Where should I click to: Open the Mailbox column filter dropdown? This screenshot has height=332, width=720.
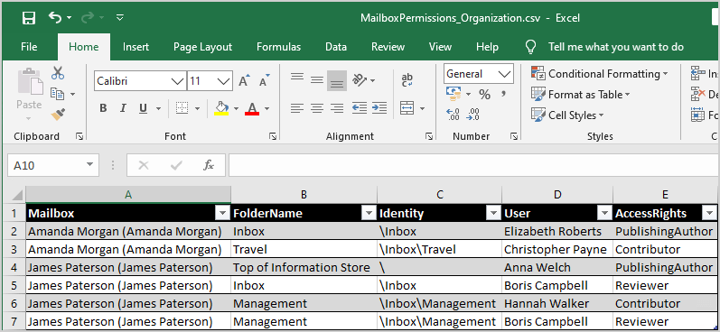(x=222, y=213)
